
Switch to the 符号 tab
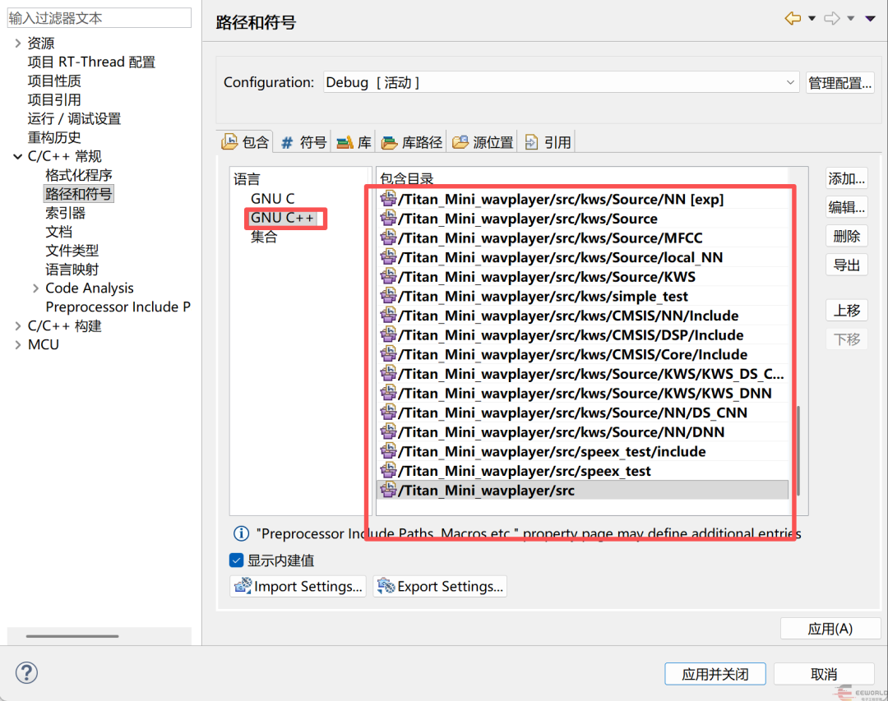click(303, 142)
